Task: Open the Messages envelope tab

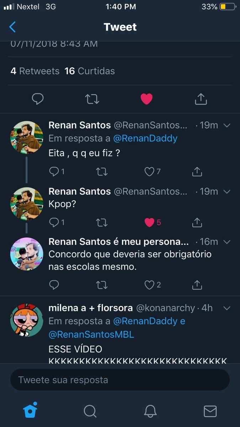Action: click(210, 411)
